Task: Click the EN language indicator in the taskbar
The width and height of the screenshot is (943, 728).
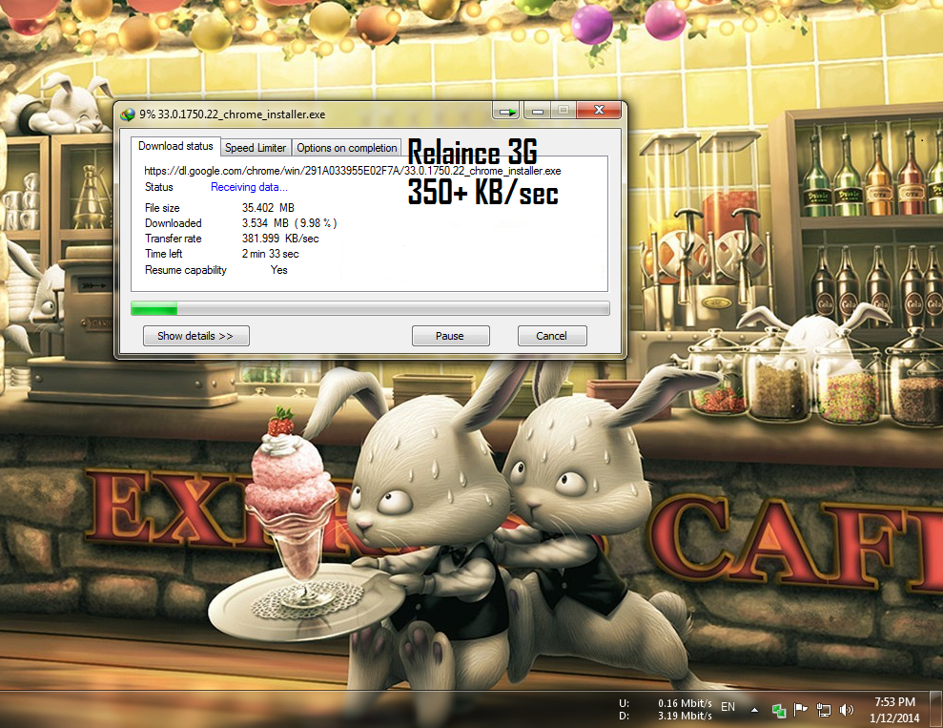Action: click(728, 707)
